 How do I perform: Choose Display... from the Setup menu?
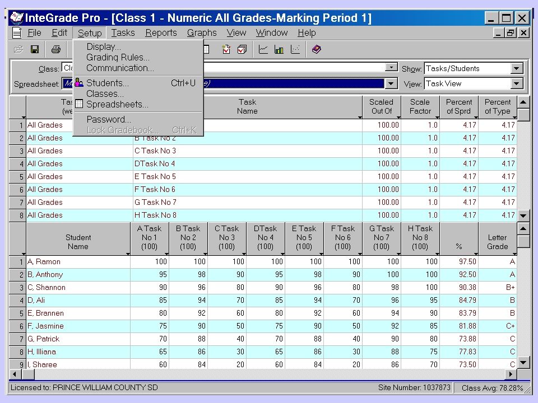138,46
